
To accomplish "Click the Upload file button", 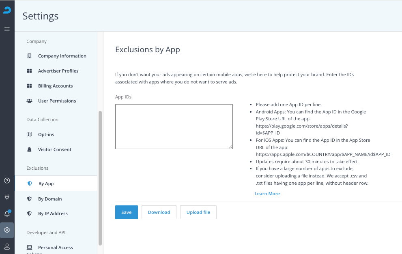I will (x=198, y=212).
